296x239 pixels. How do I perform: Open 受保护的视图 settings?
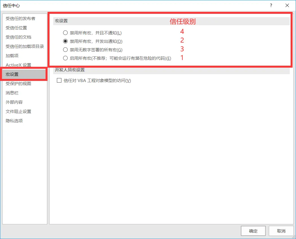pyautogui.click(x=18, y=84)
